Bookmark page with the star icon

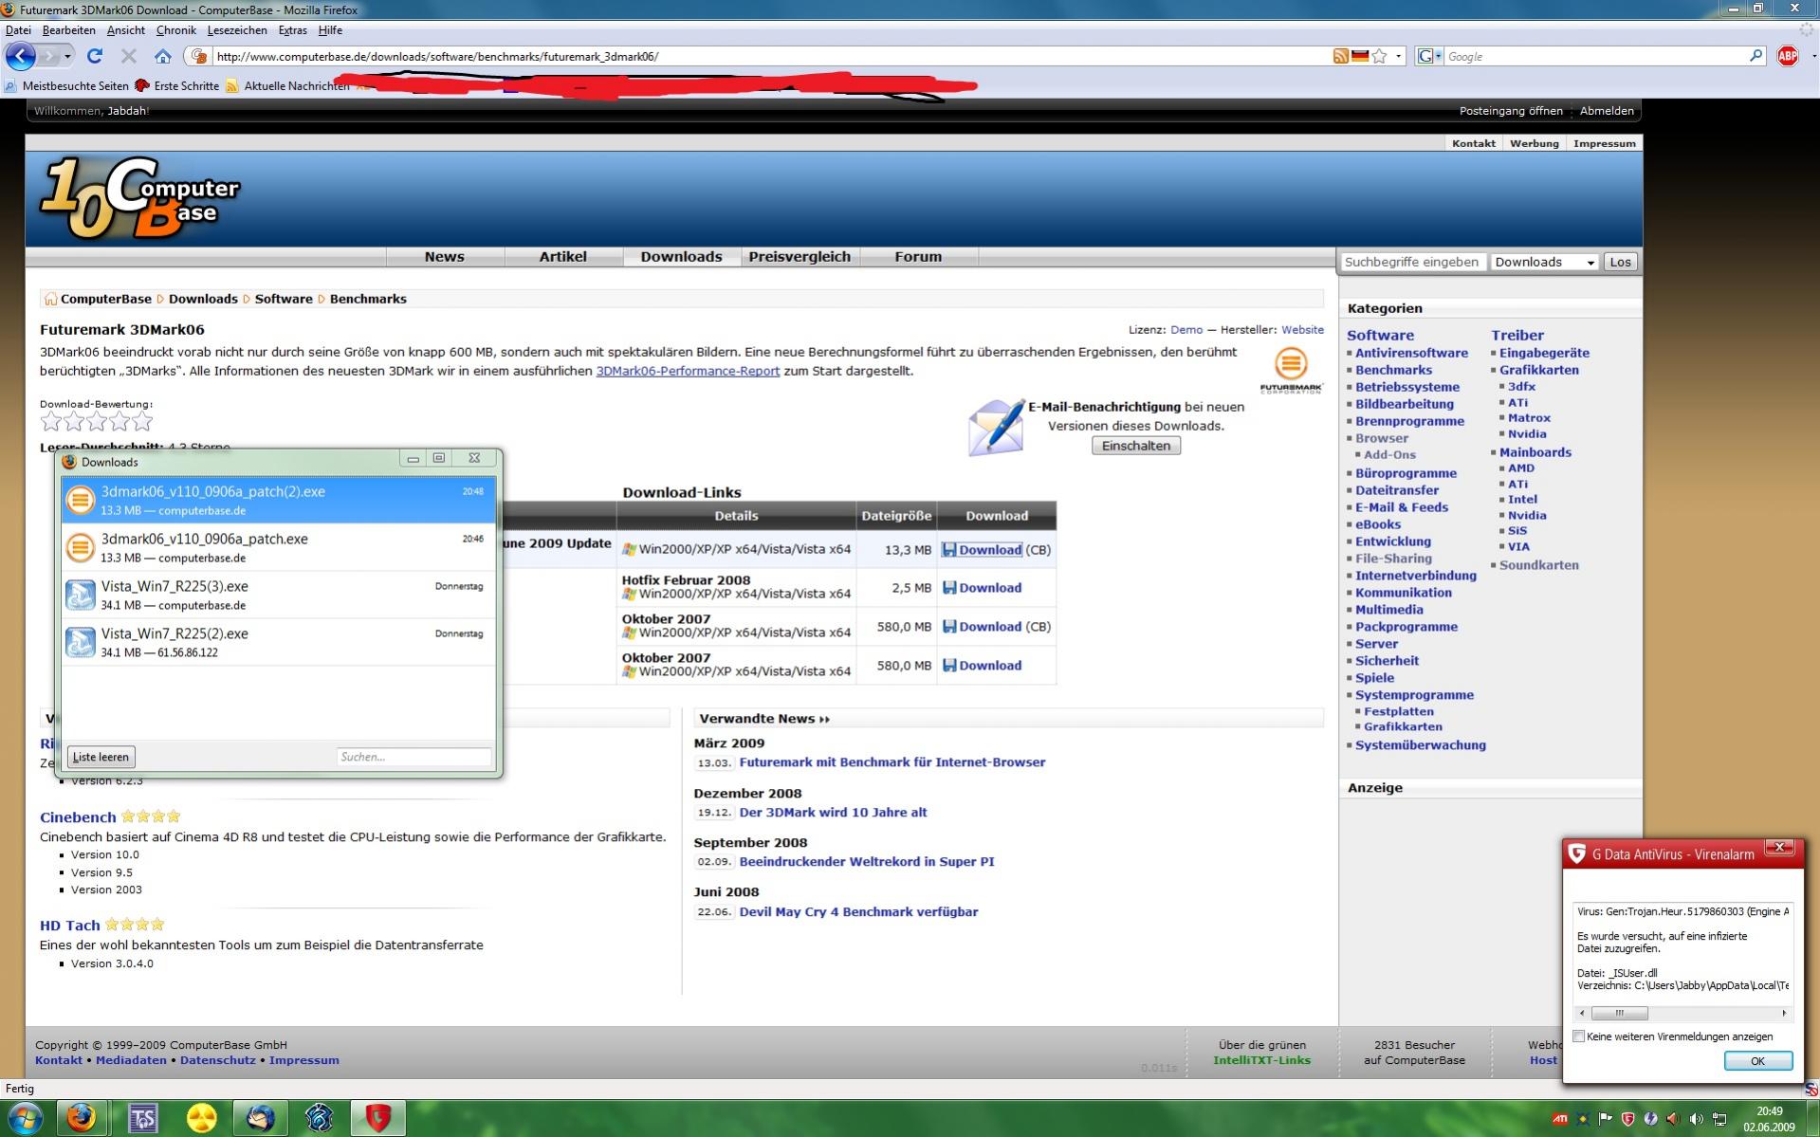1379,56
